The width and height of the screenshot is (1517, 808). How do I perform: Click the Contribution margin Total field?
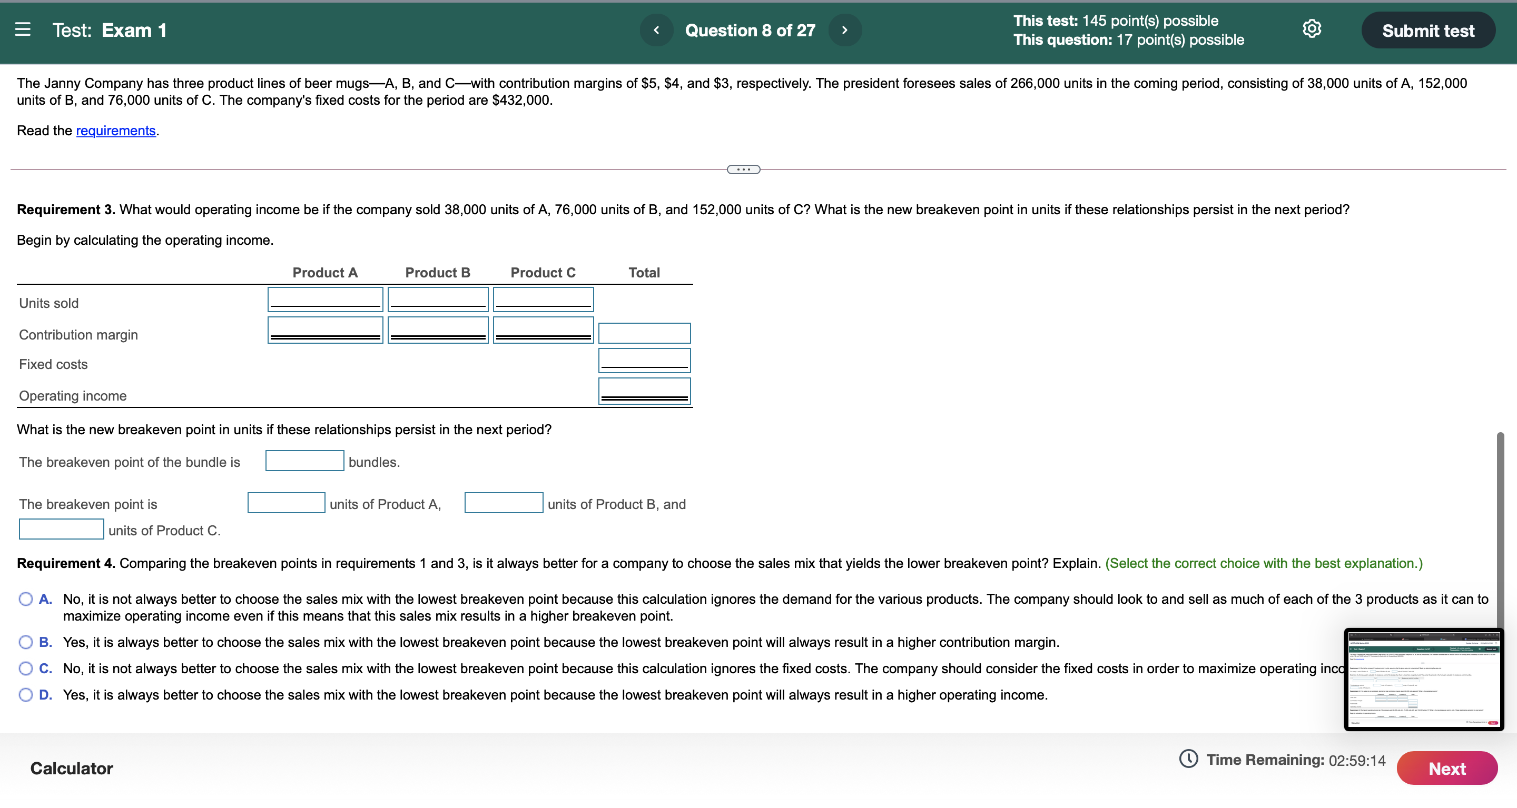644,333
